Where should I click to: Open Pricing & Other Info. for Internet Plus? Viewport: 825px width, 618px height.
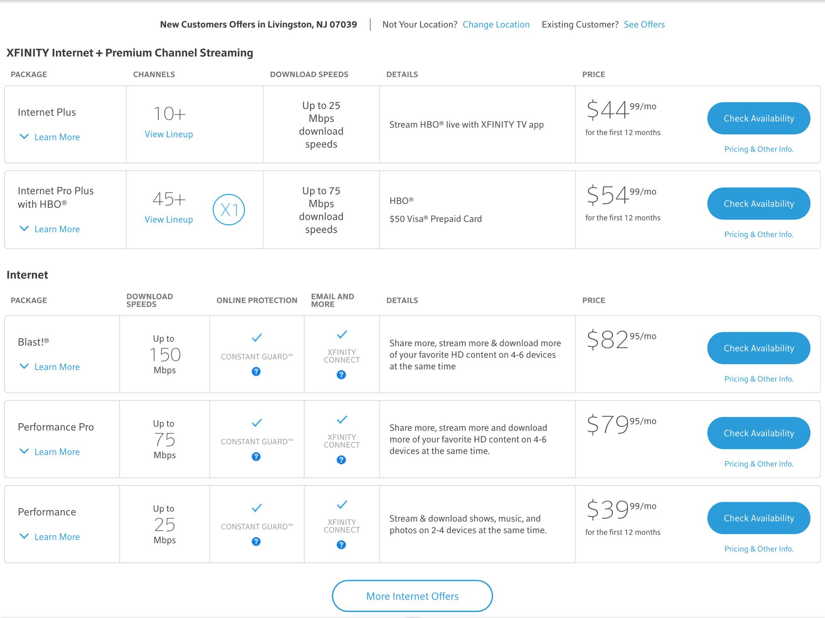tap(759, 149)
